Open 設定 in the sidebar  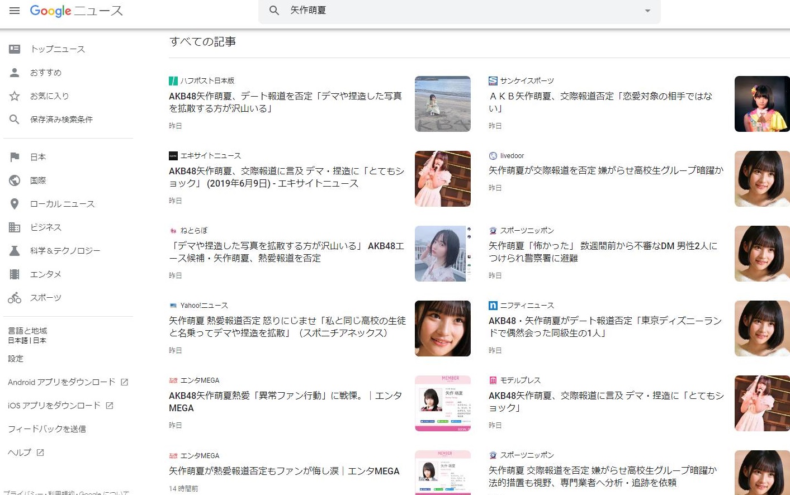coord(16,359)
